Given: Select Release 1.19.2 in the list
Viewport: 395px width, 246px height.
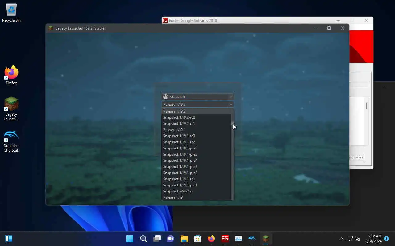Looking at the screenshot, I should point(196,111).
